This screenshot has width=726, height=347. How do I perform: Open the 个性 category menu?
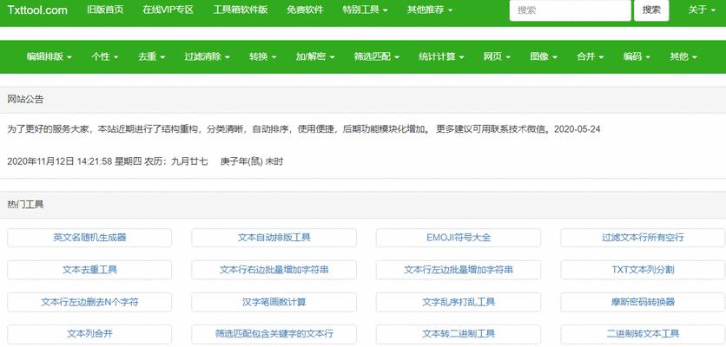(104, 57)
